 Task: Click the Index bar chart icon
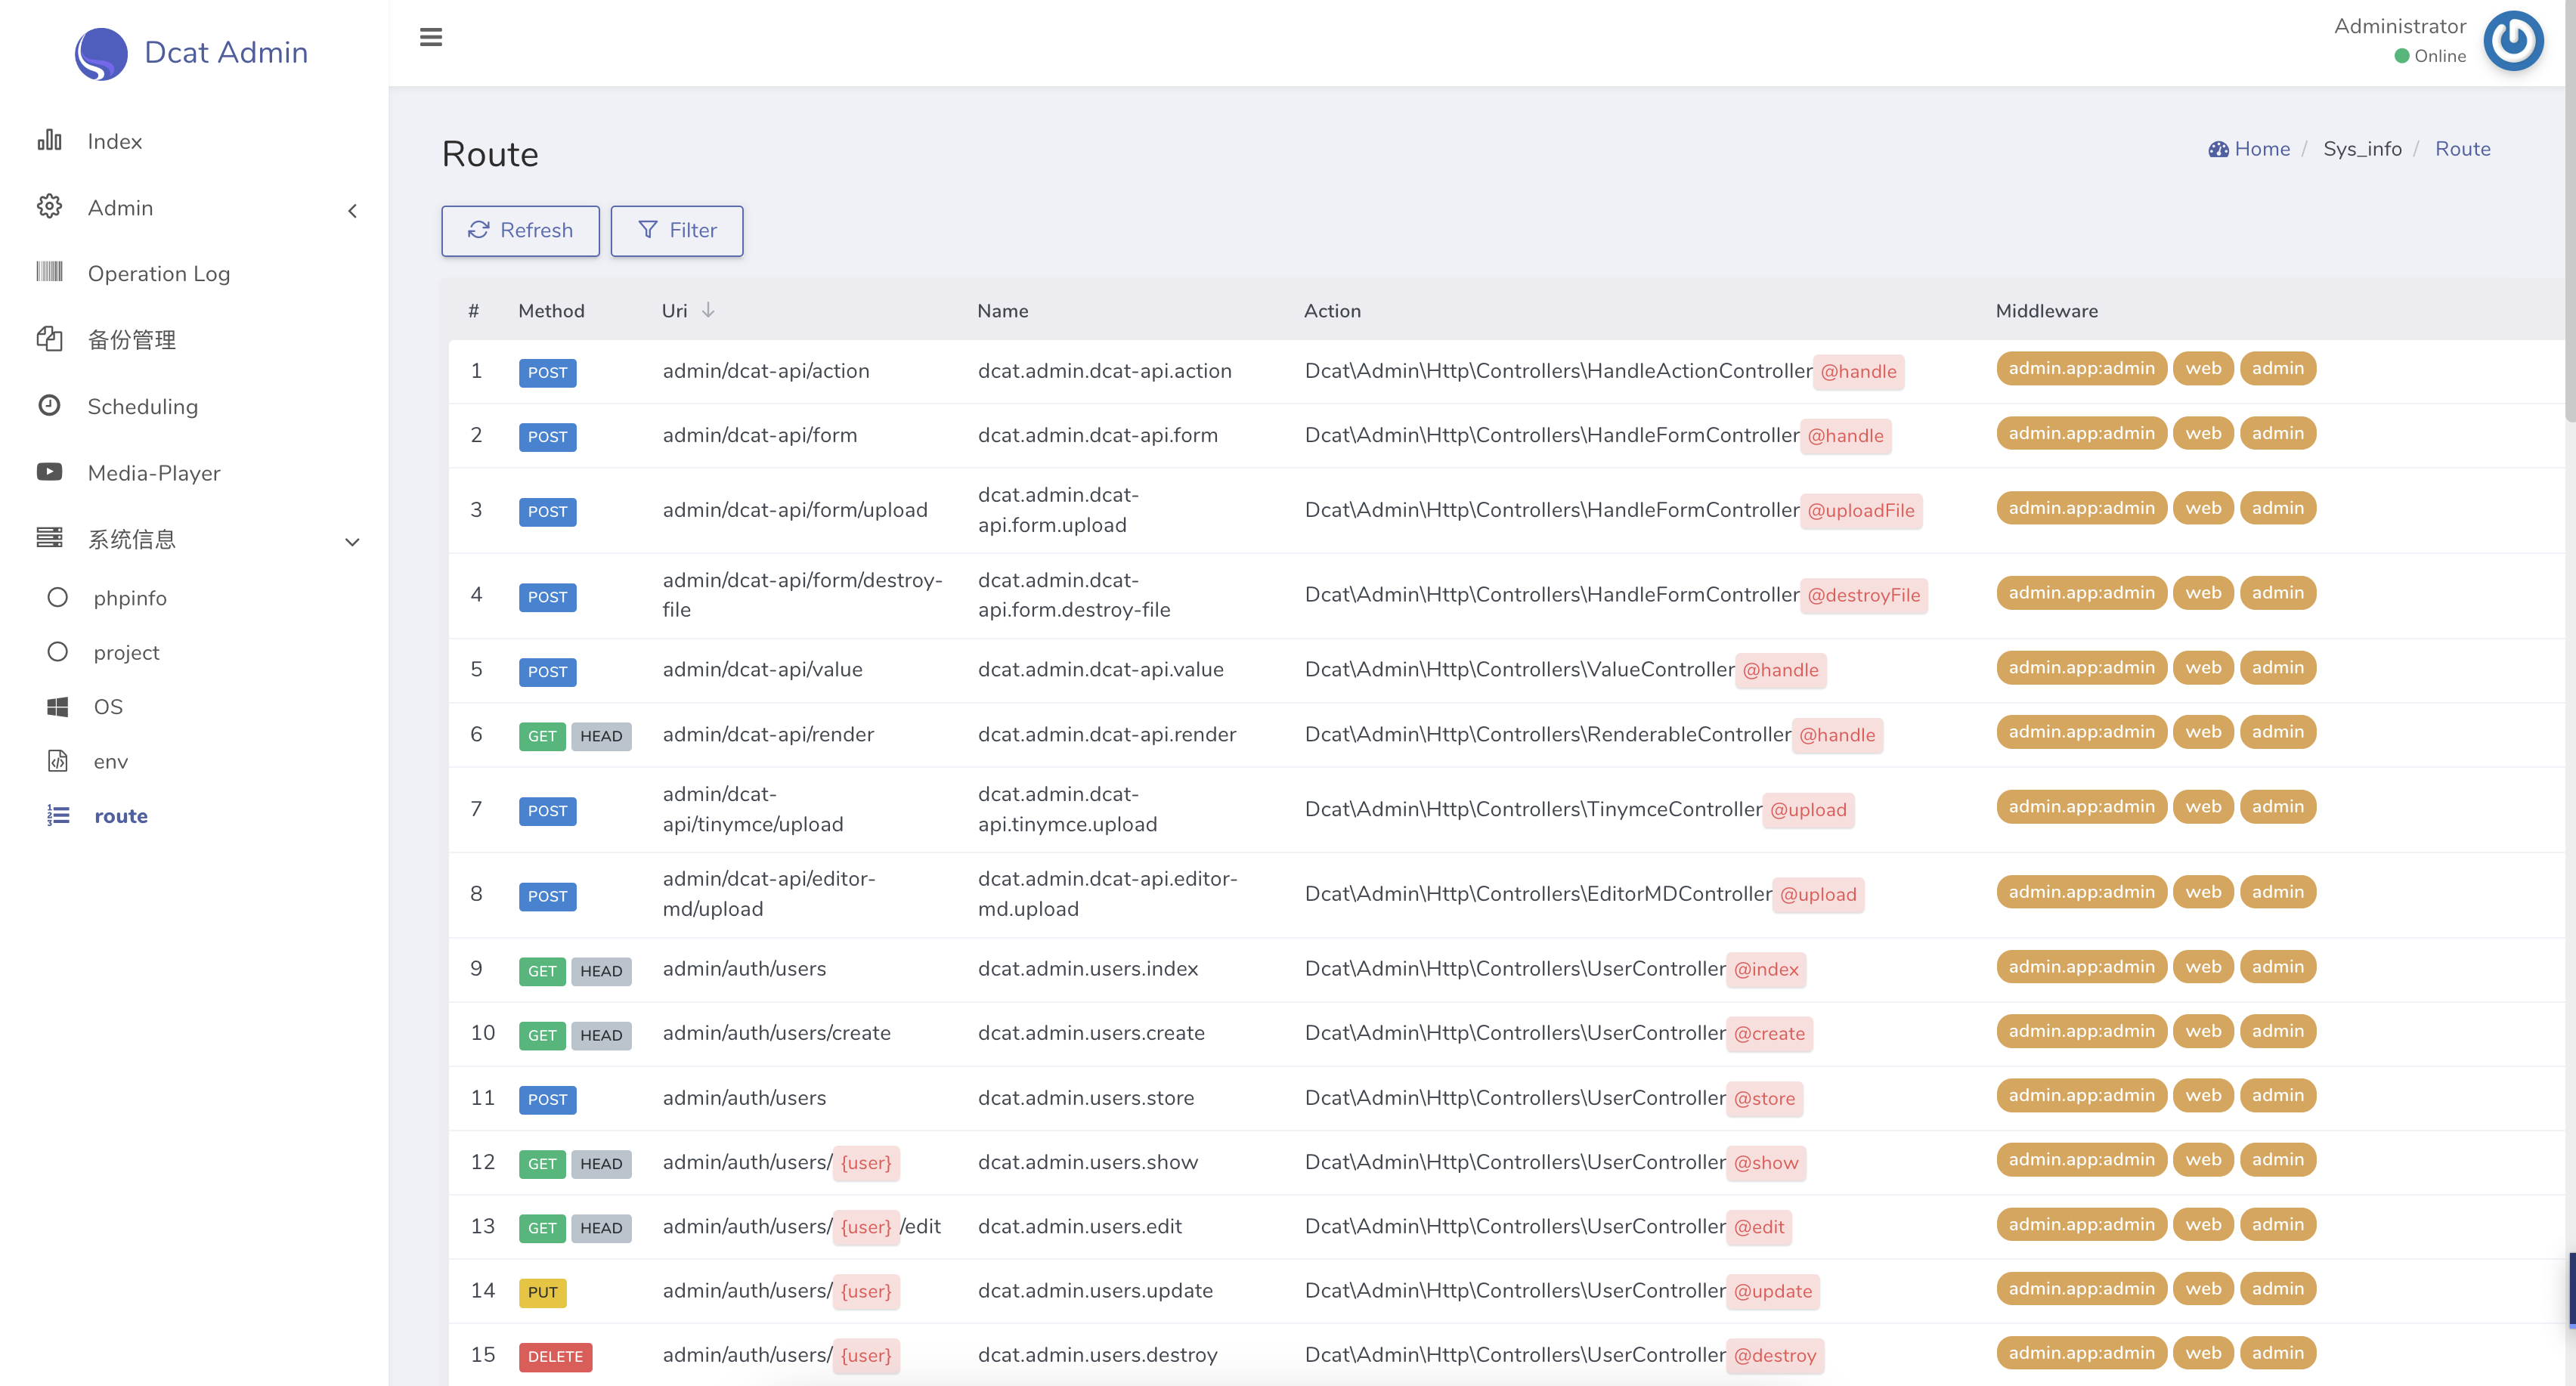pyautogui.click(x=49, y=141)
